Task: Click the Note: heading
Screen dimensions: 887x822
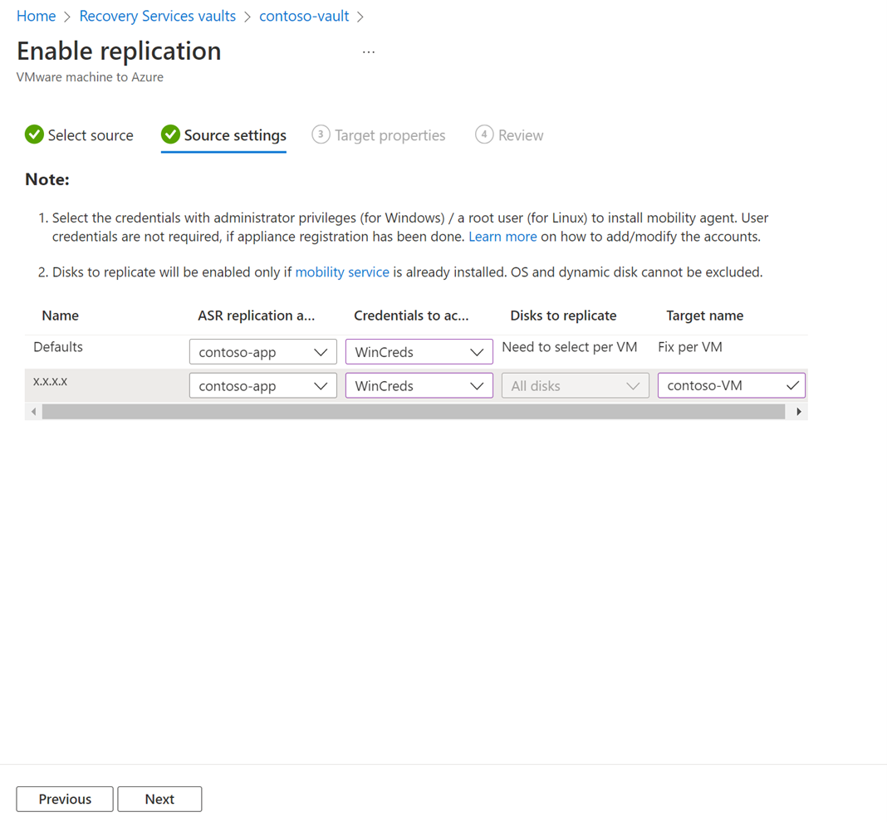Action: coord(47,179)
